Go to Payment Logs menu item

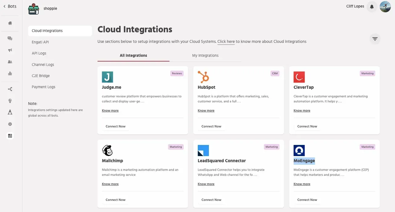[44, 87]
